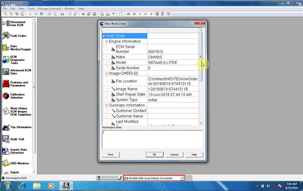303x191 pixels.
Task: Click the Copy toolbar icon
Action: tap(36, 14)
